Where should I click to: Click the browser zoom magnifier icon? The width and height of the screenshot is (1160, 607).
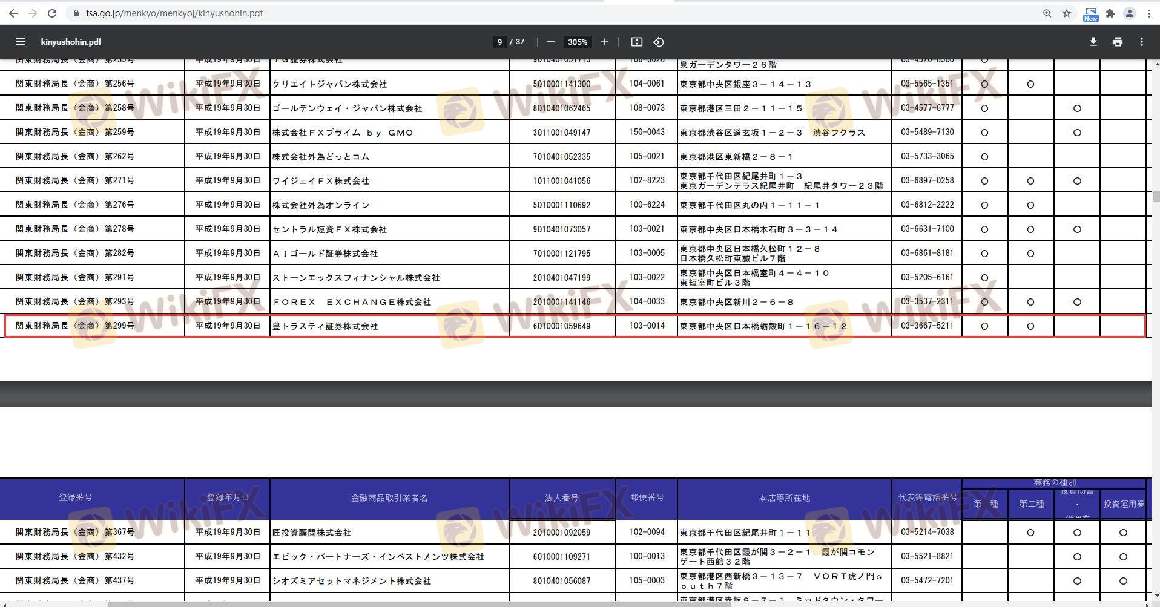coord(1047,13)
